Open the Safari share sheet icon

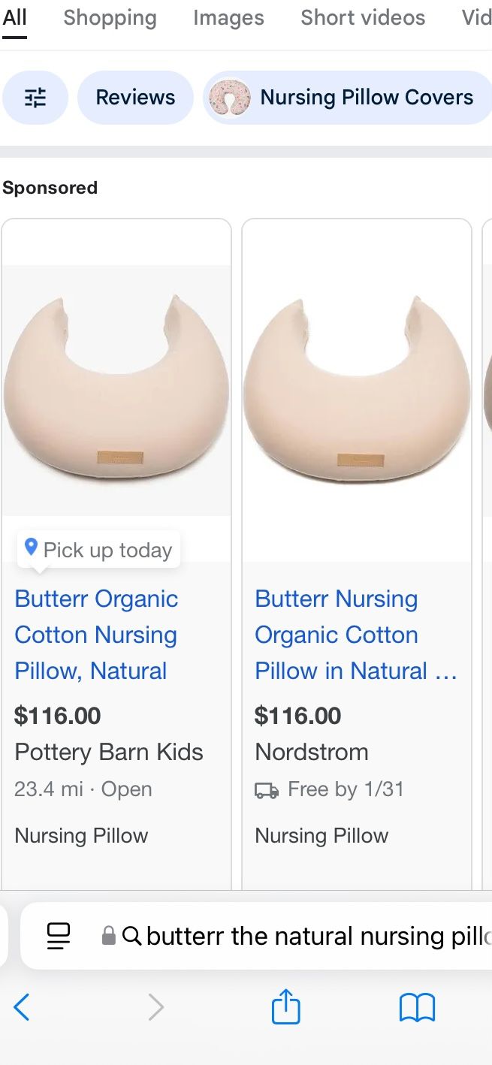(285, 1006)
